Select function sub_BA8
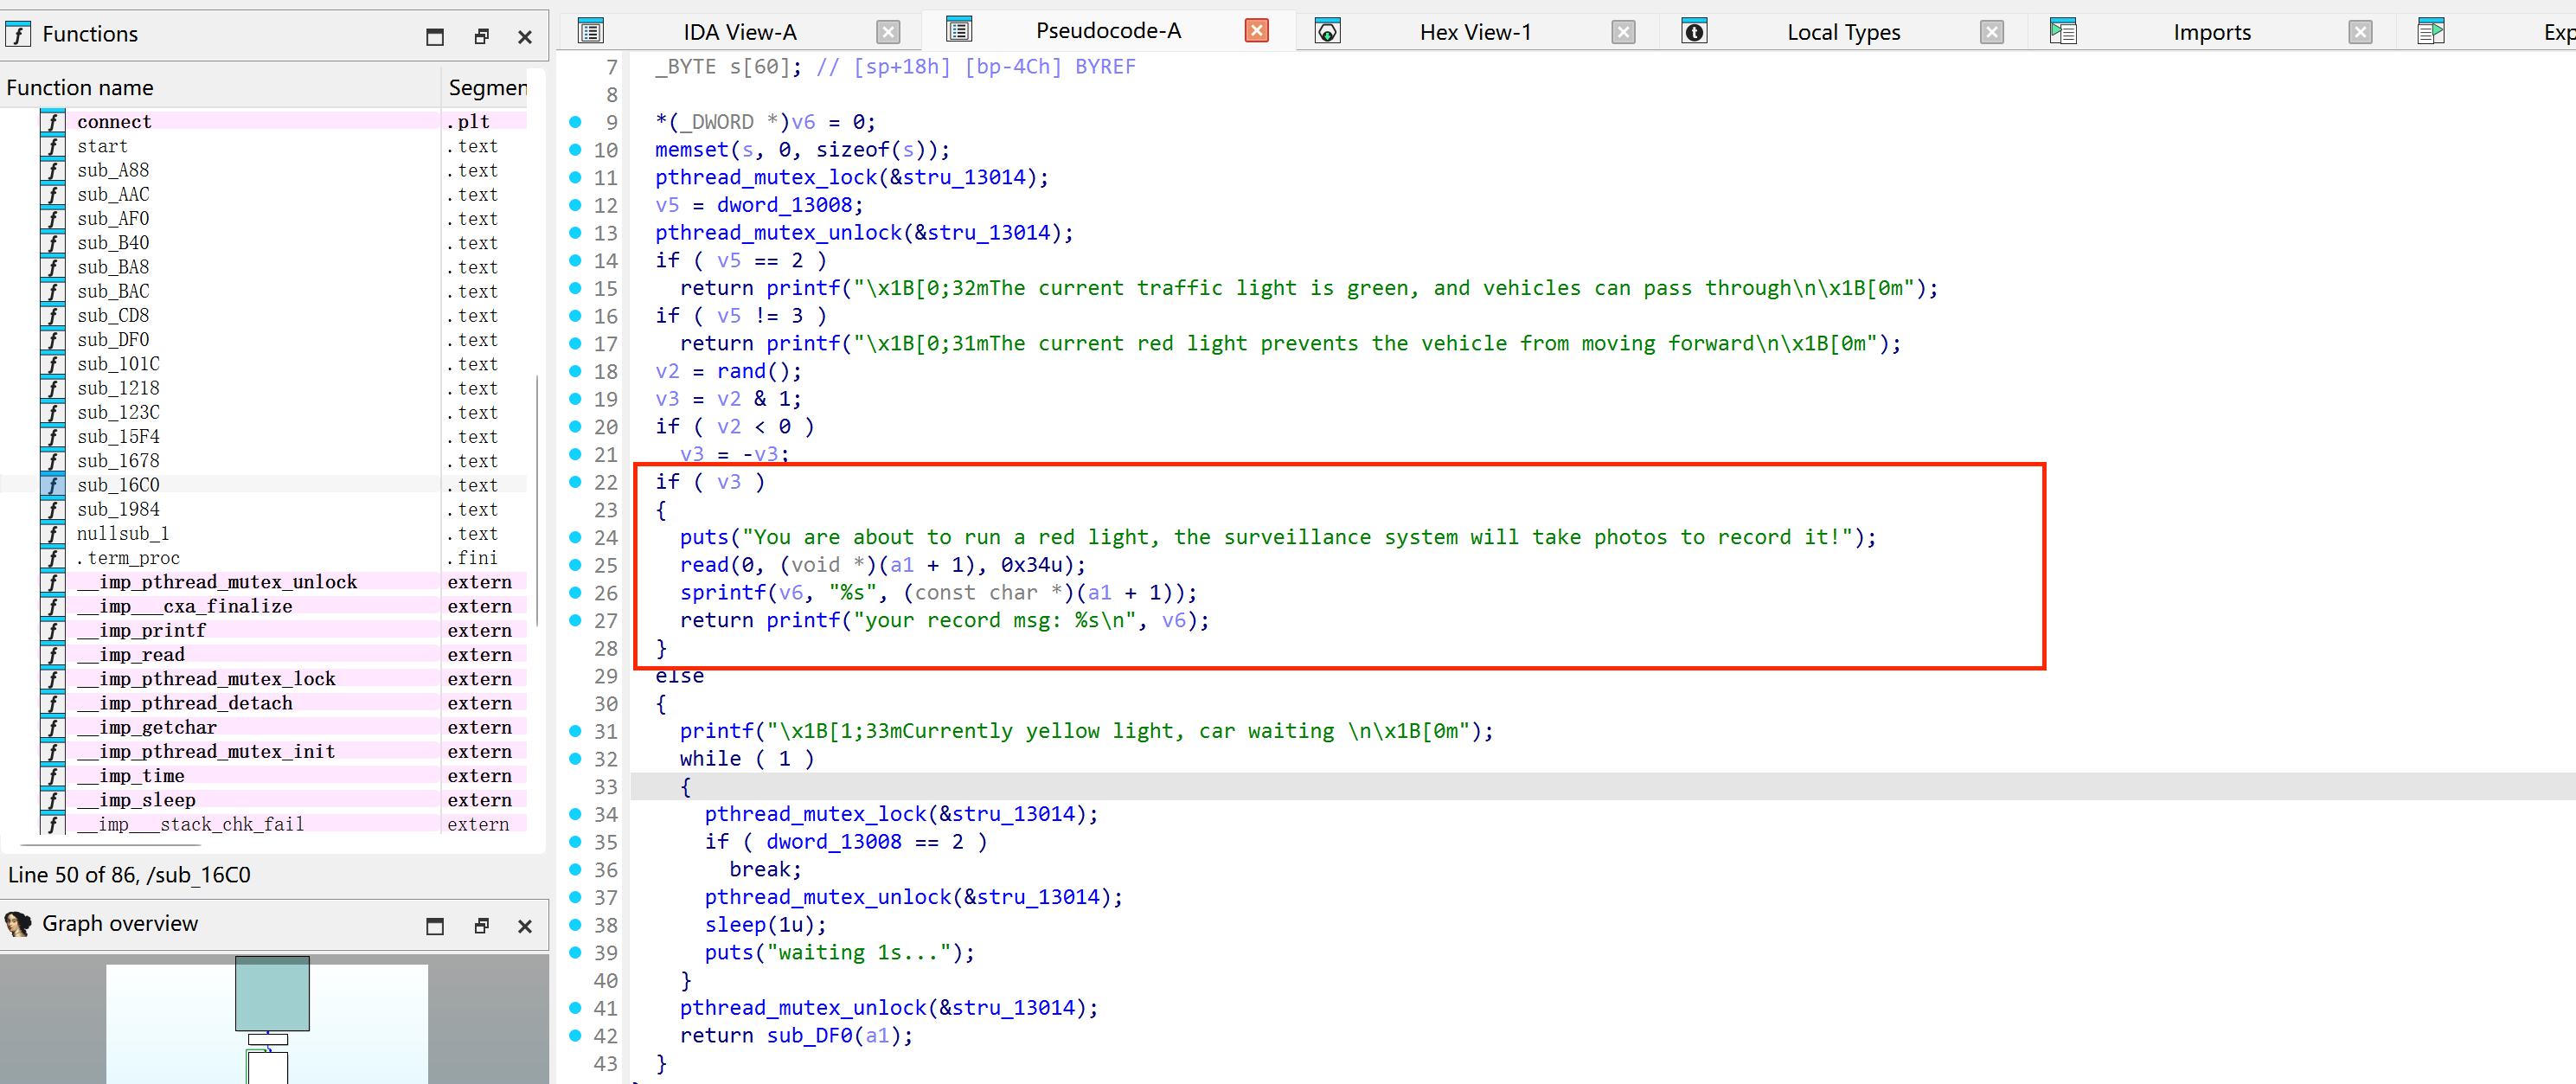Image resolution: width=2576 pixels, height=1084 pixels. pos(264,267)
